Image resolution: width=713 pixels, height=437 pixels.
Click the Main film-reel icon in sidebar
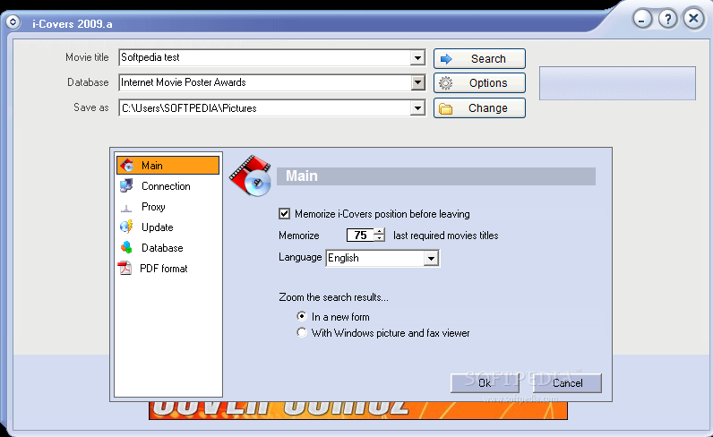127,165
